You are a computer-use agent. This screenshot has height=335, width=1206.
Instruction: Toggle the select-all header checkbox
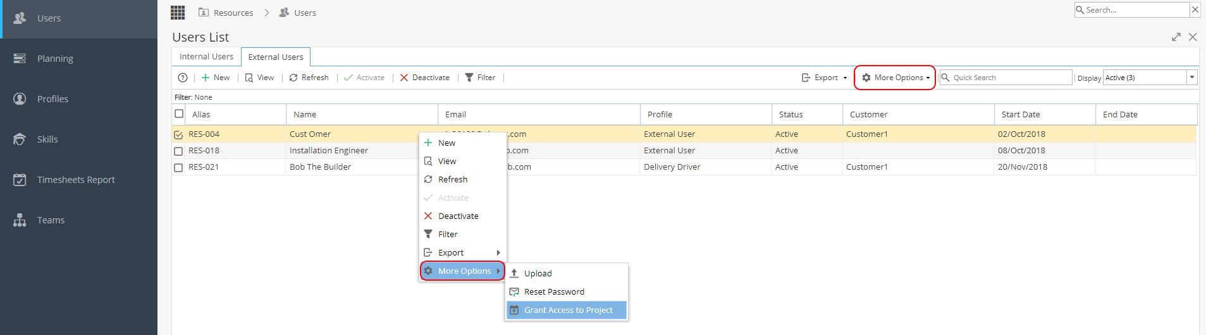[x=179, y=114]
